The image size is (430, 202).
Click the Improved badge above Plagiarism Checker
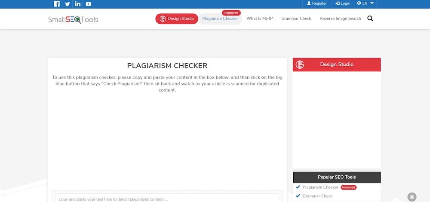pos(231,13)
